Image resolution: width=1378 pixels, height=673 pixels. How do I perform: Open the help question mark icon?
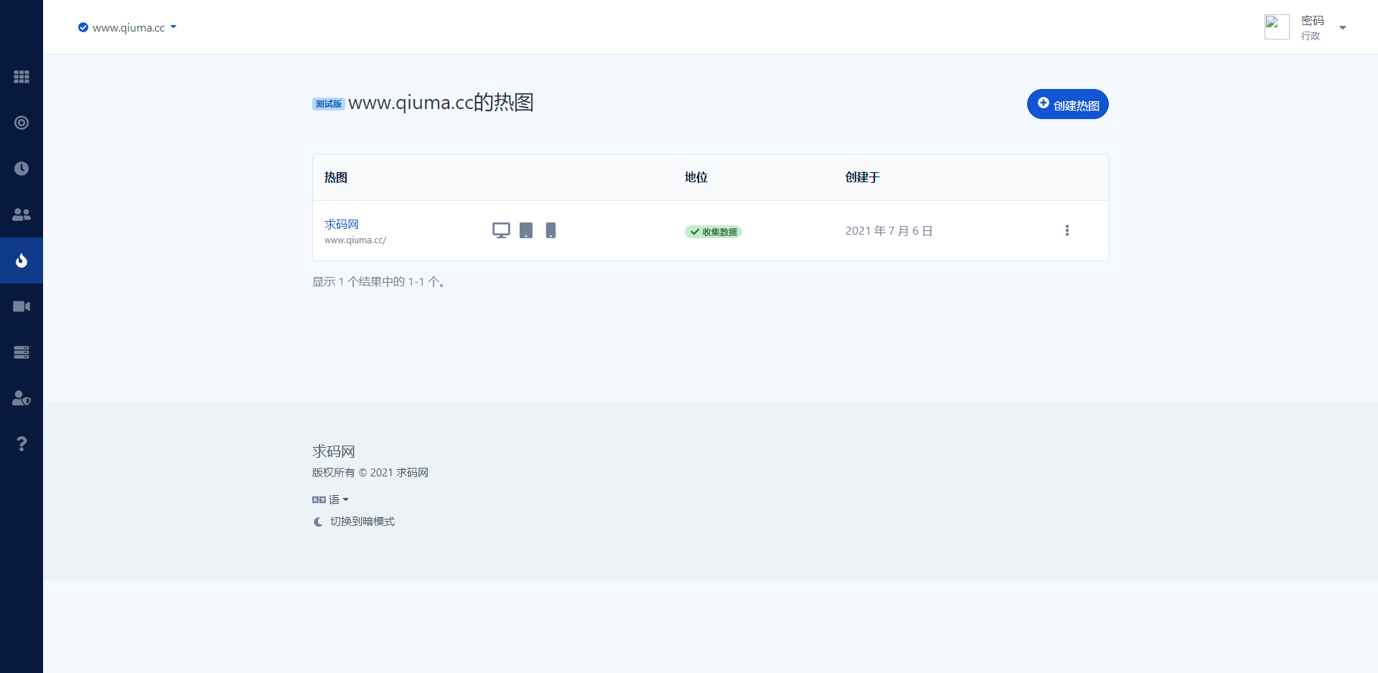point(22,444)
